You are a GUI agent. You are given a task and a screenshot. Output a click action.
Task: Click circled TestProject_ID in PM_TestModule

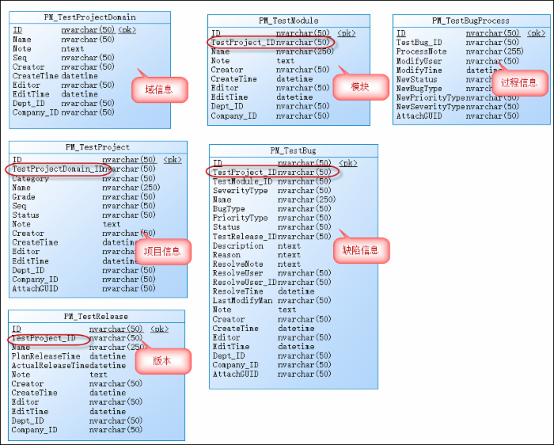(242, 42)
